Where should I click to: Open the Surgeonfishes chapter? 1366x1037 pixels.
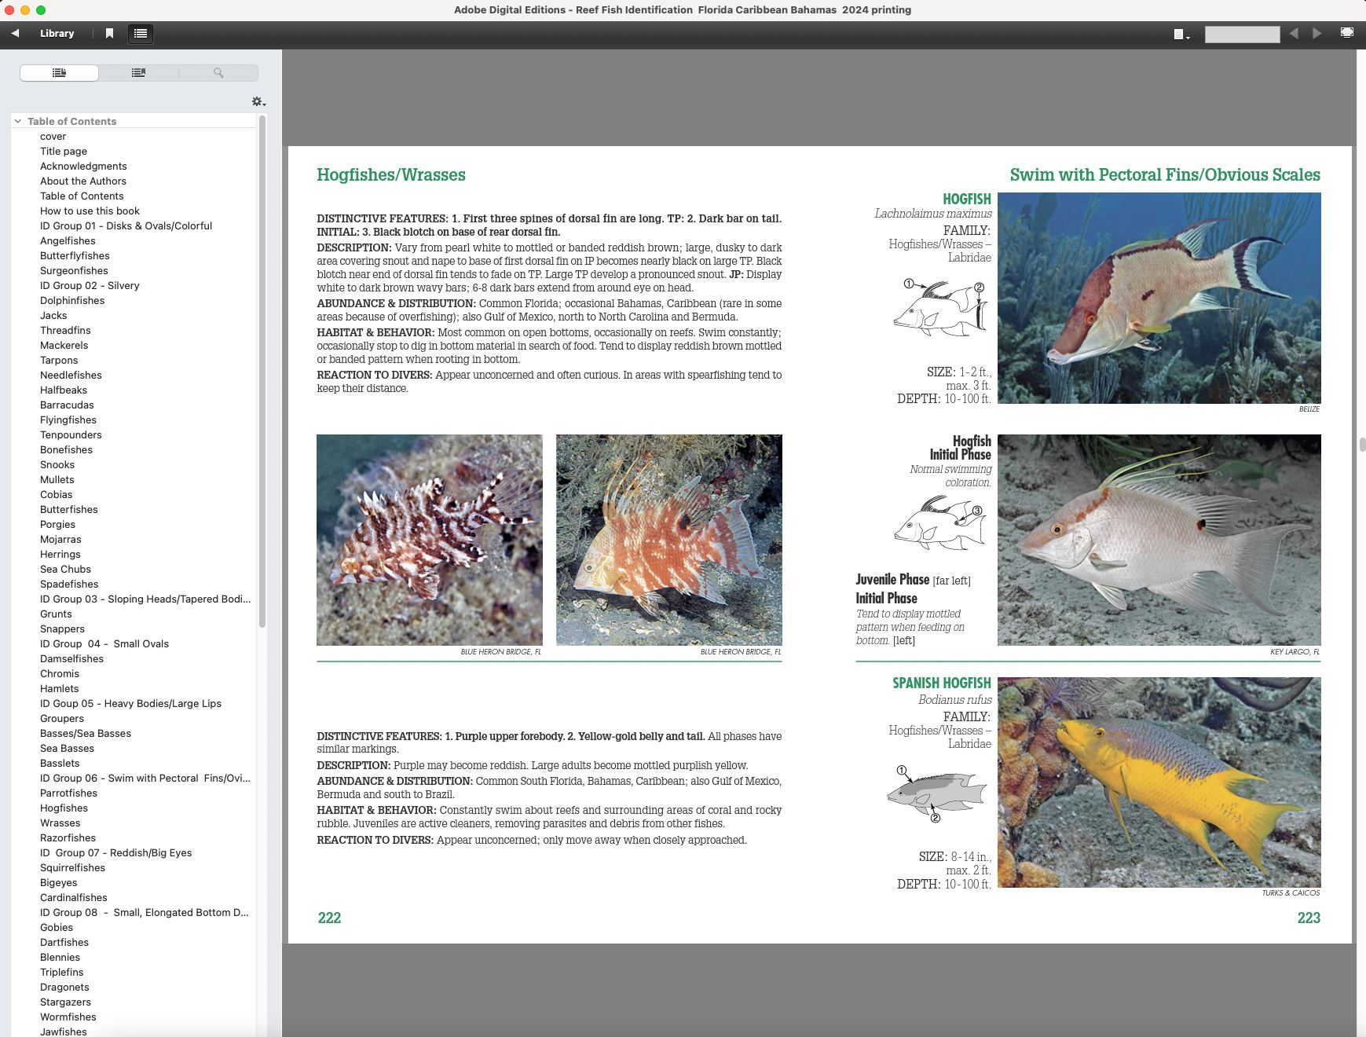click(74, 270)
